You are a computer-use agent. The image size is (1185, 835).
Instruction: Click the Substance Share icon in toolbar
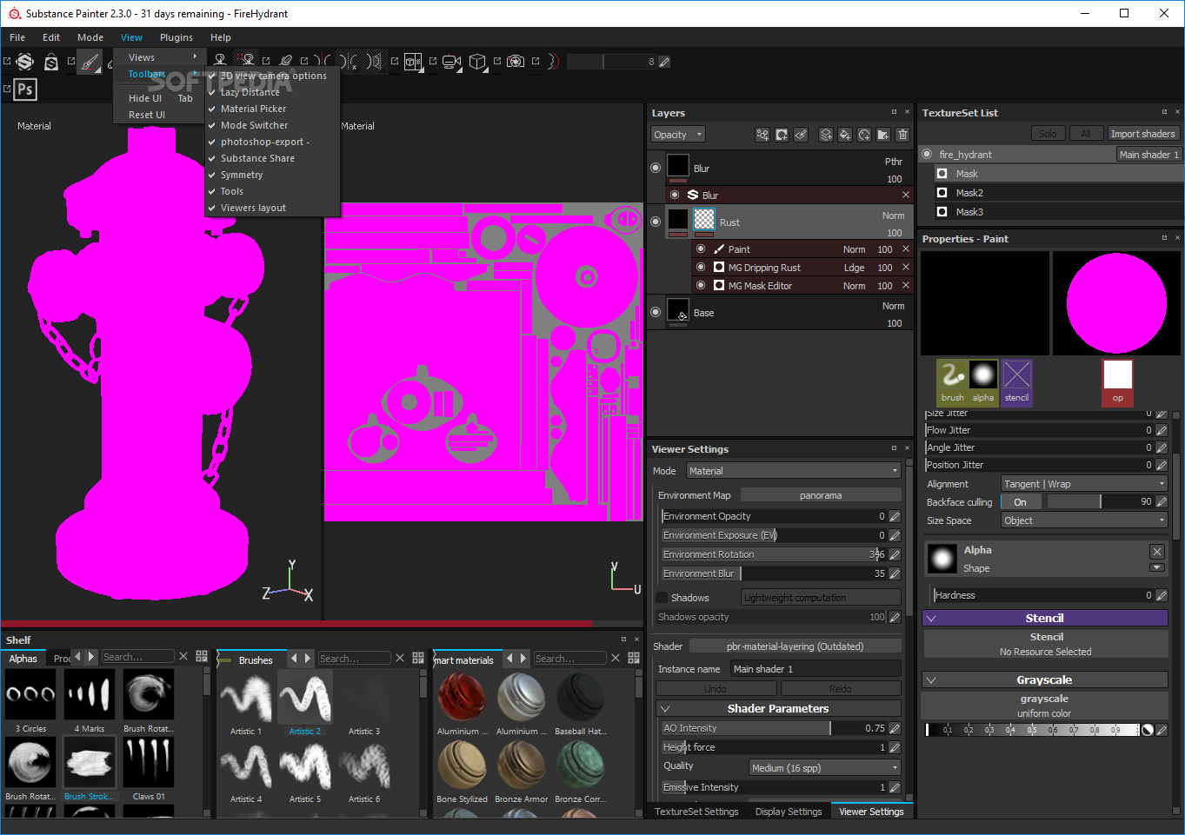coord(25,62)
